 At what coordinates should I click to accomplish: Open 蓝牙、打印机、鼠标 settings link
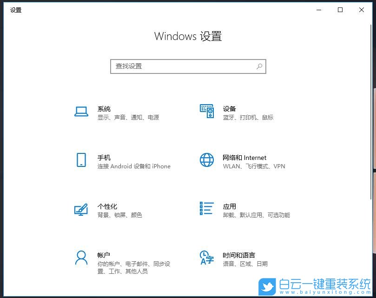(x=250, y=117)
